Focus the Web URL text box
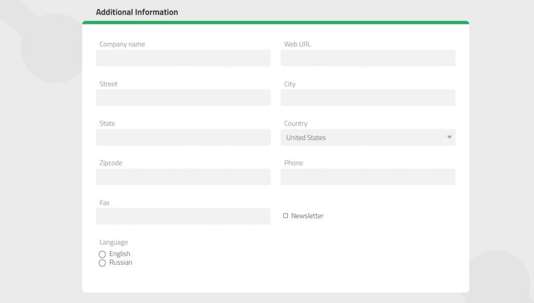 pyautogui.click(x=368, y=58)
